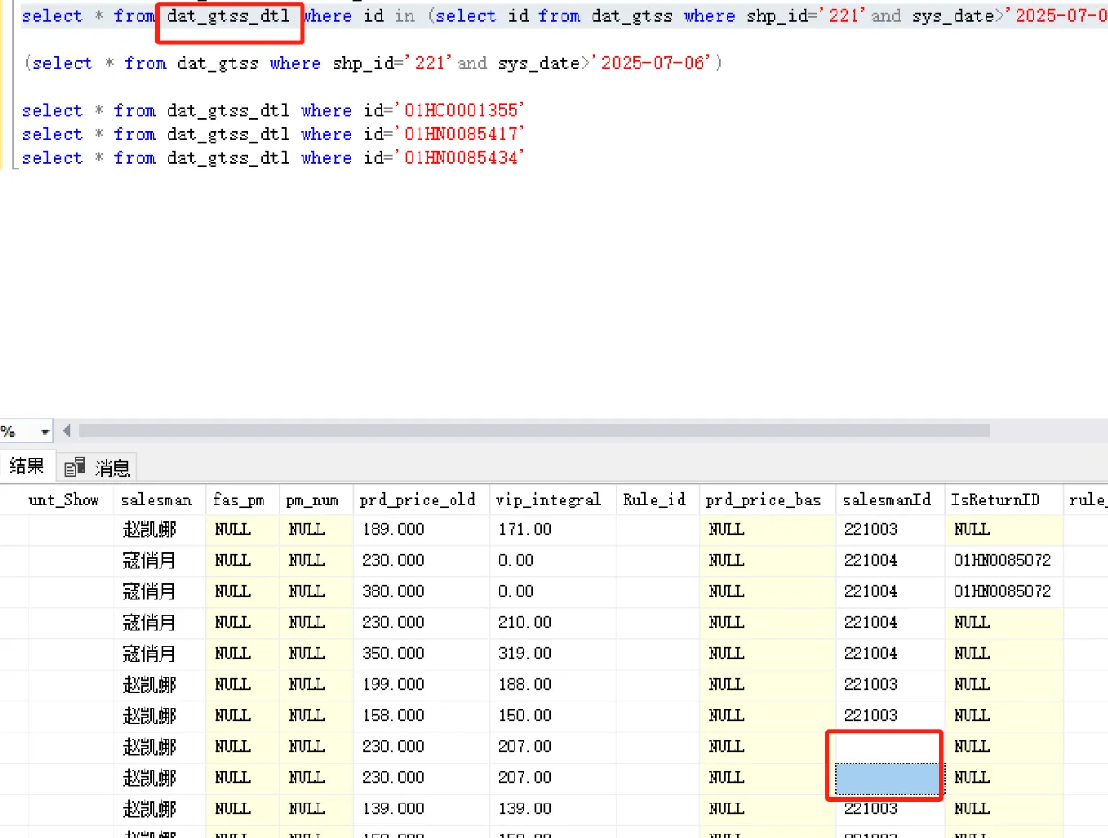Select the prd_price_old cell showing 380.000
The height and width of the screenshot is (838, 1108).
[x=392, y=591]
